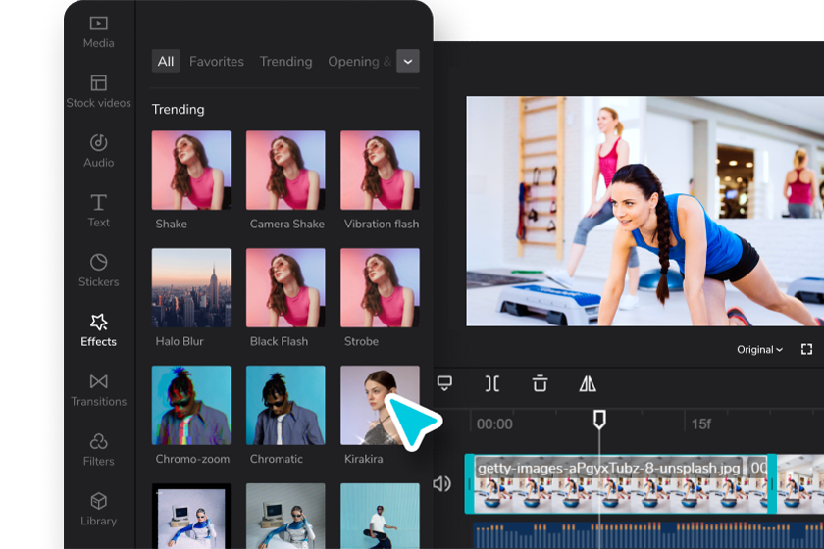Switch to the Opening tab

point(360,61)
